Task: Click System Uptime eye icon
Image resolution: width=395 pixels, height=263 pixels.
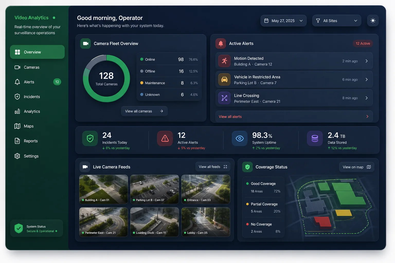Action: click(x=240, y=138)
